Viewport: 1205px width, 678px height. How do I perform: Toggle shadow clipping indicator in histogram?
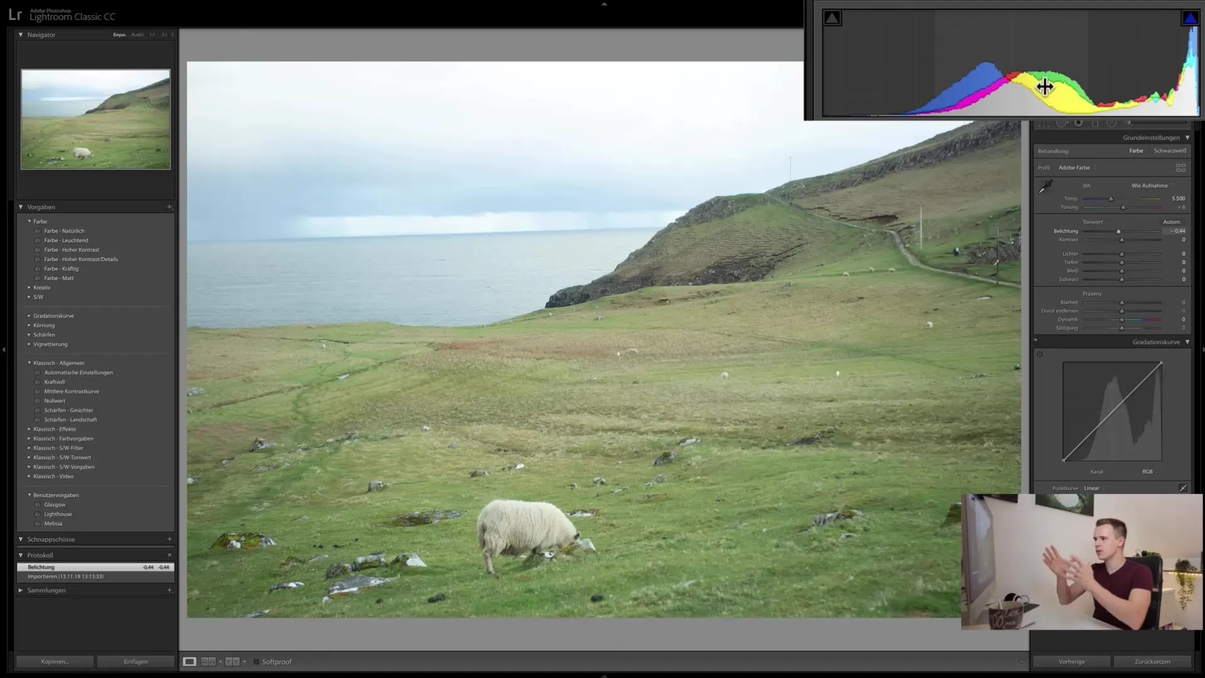point(832,18)
